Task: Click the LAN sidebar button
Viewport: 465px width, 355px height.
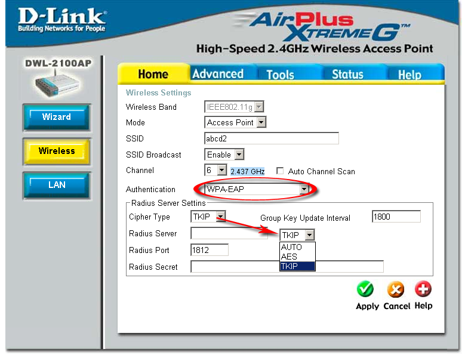Action: click(x=56, y=185)
